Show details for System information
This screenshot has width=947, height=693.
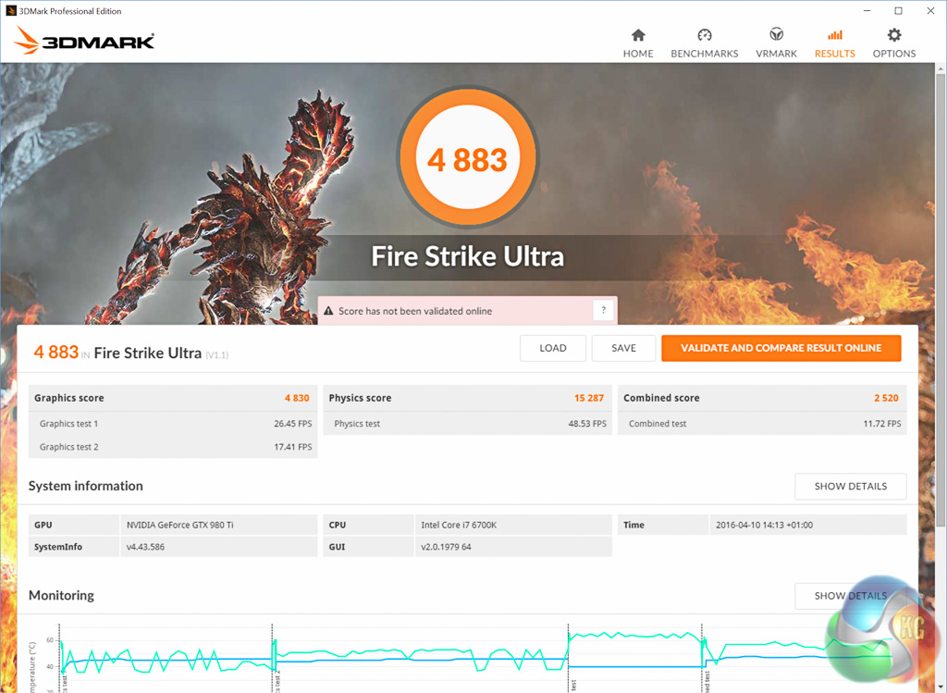click(851, 487)
